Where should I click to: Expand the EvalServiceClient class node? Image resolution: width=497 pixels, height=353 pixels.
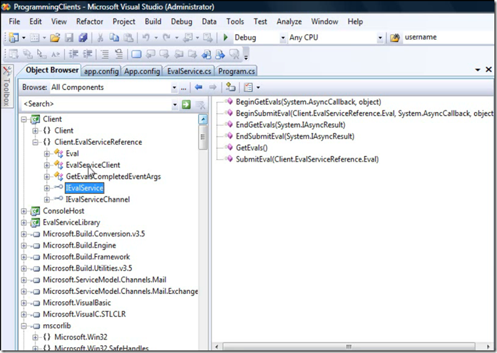pos(47,165)
